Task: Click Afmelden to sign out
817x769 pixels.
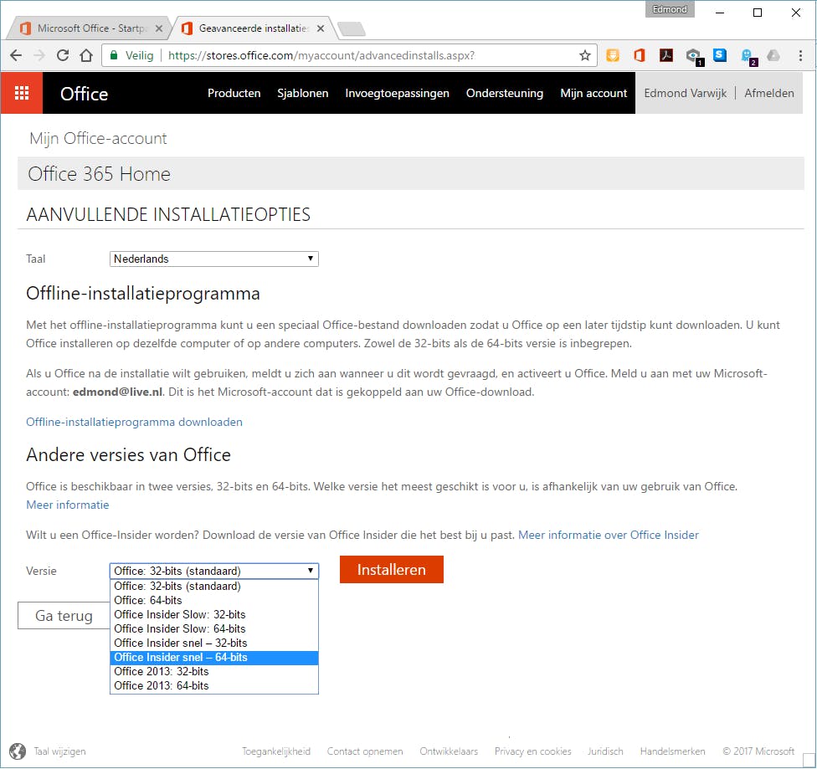Action: click(x=769, y=93)
